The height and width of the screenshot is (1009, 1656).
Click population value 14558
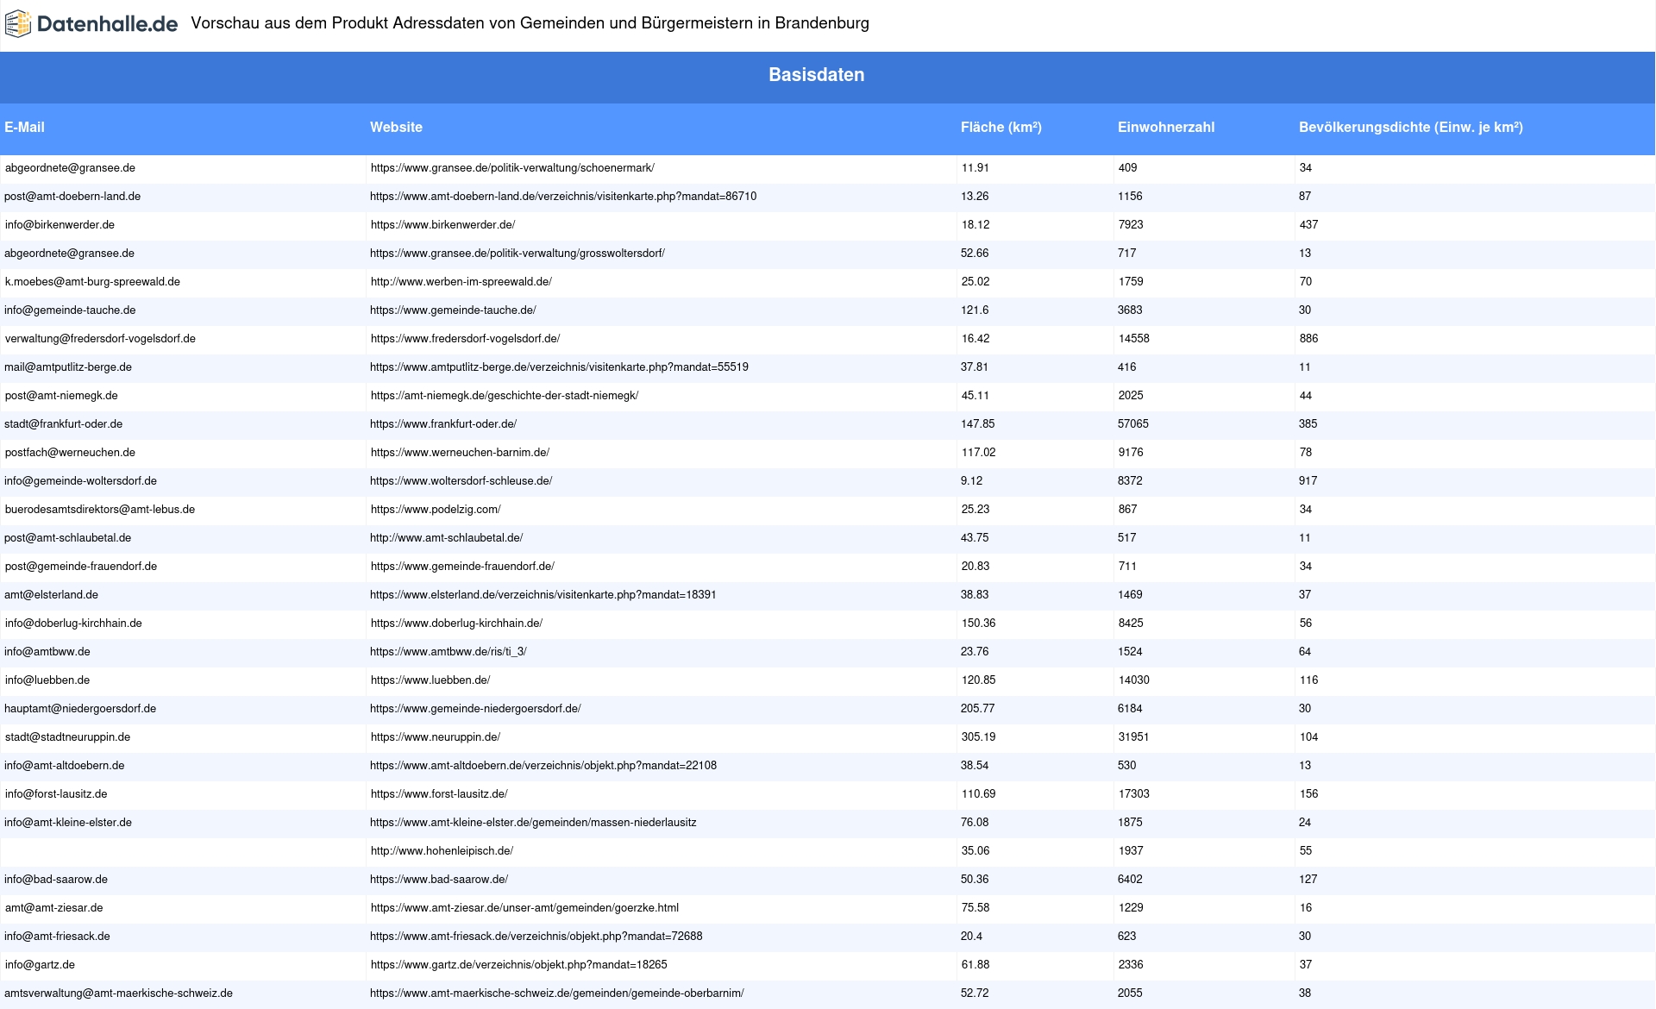1133,339
